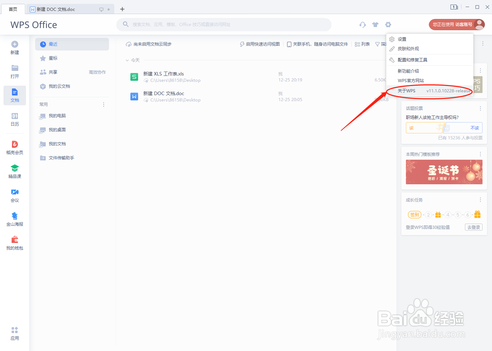492x351 pixels.
Task: Click the gear settings icon in header
Action: (388, 25)
